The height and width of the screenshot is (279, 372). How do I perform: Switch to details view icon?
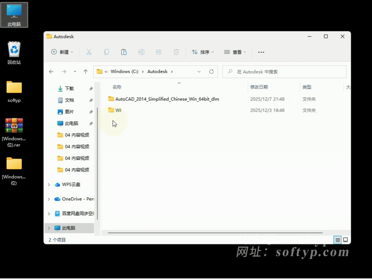(x=338, y=240)
